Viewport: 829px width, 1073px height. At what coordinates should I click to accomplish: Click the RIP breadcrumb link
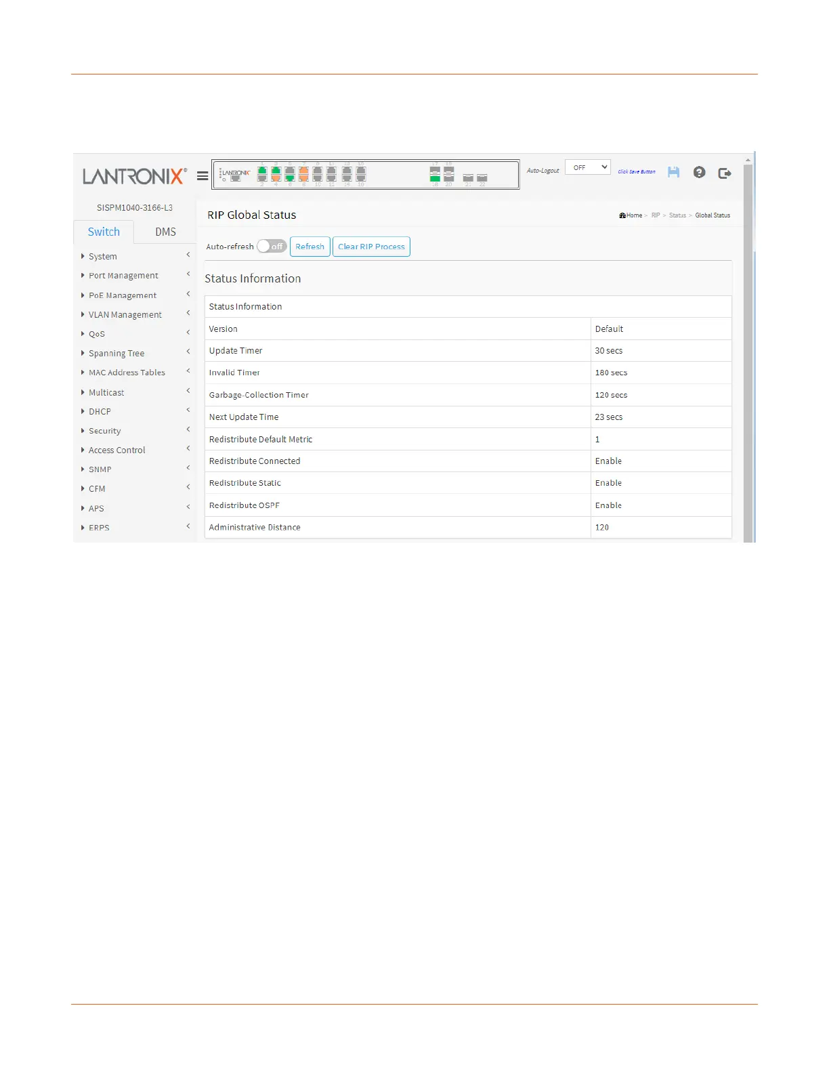tap(656, 215)
